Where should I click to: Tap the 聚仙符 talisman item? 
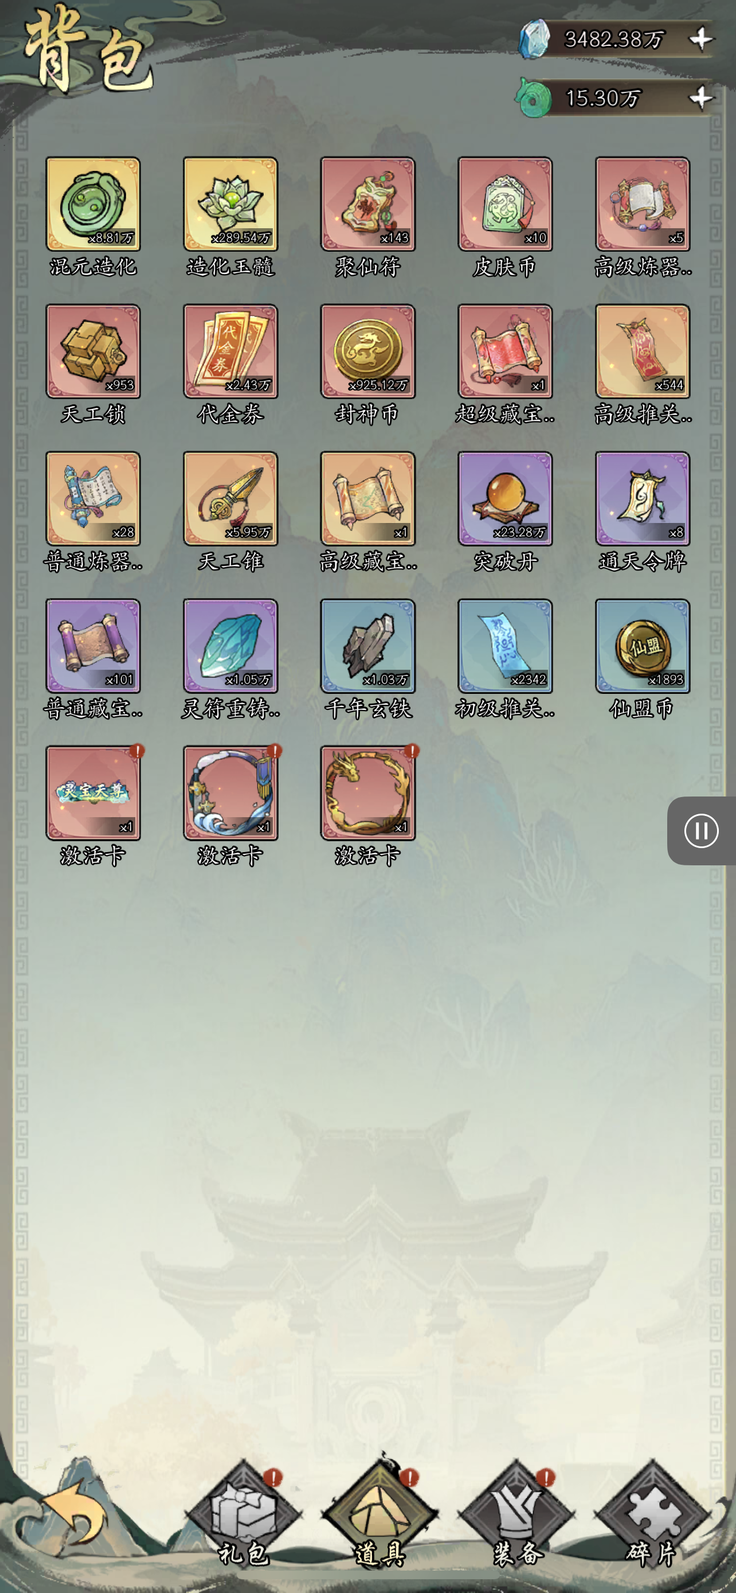click(x=367, y=204)
